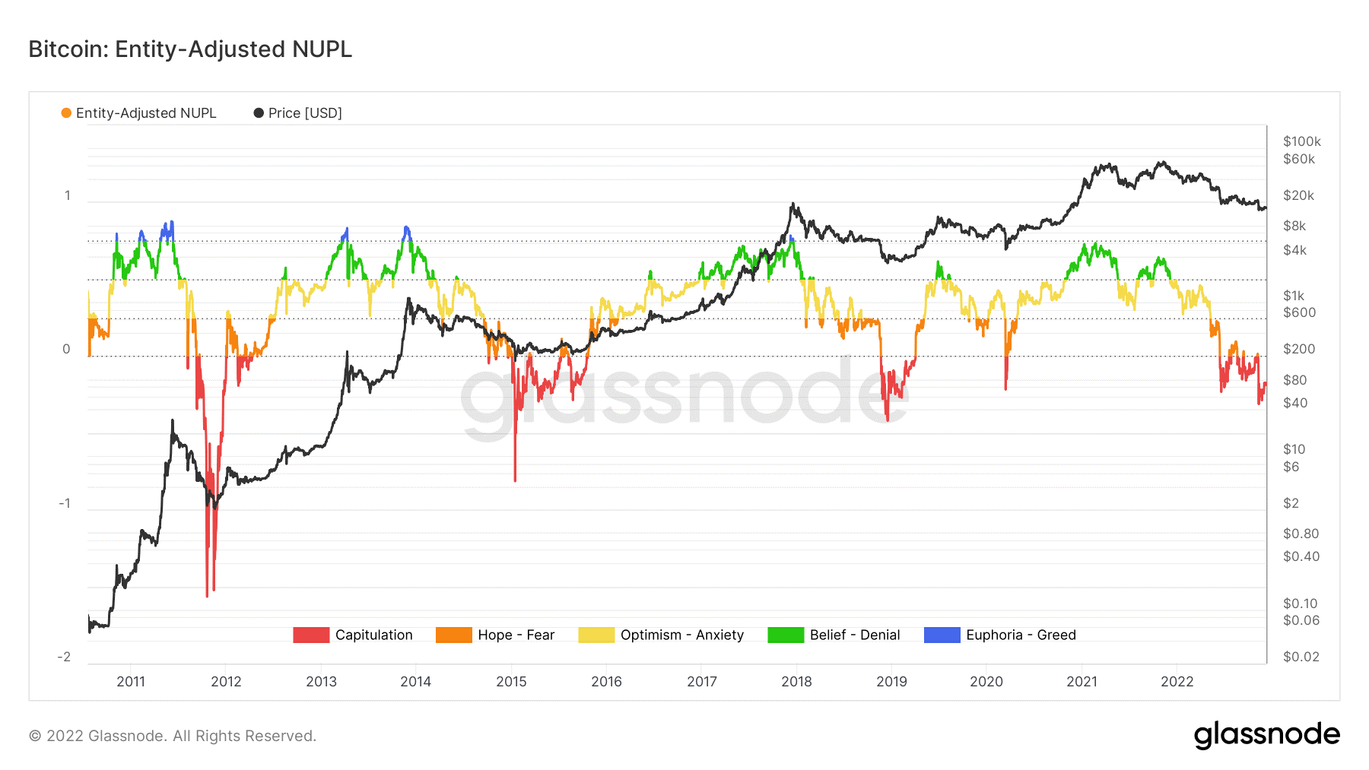
Task: Click the red Capitulation color swatch
Action: [311, 635]
